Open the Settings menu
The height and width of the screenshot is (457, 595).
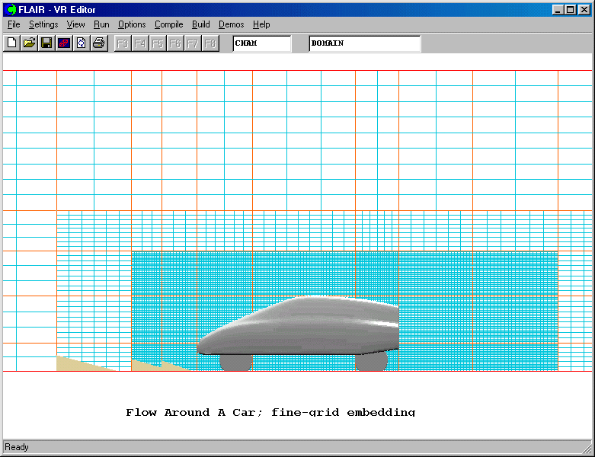[43, 24]
